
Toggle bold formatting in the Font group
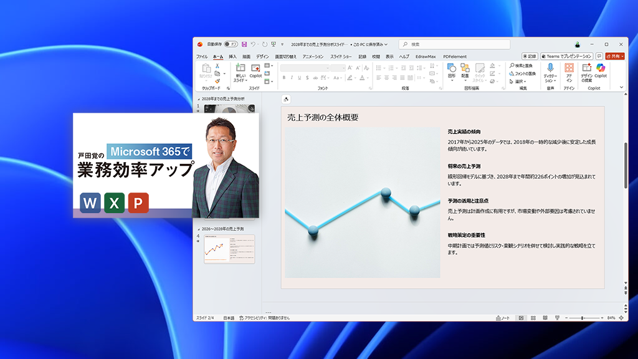(x=284, y=76)
